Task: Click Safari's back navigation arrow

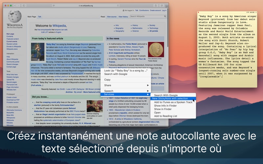Action: [15, 6]
